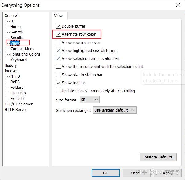The width and height of the screenshot is (185, 180).
Task: Select ETP/FTP Server options
Action: tap(18, 104)
